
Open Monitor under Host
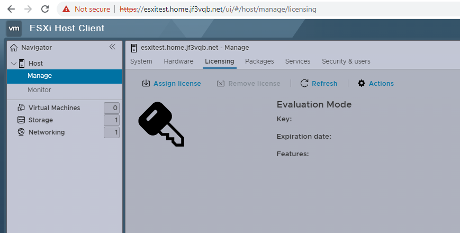coord(39,90)
